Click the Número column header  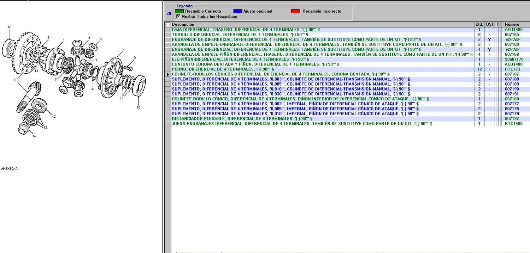[512, 24]
